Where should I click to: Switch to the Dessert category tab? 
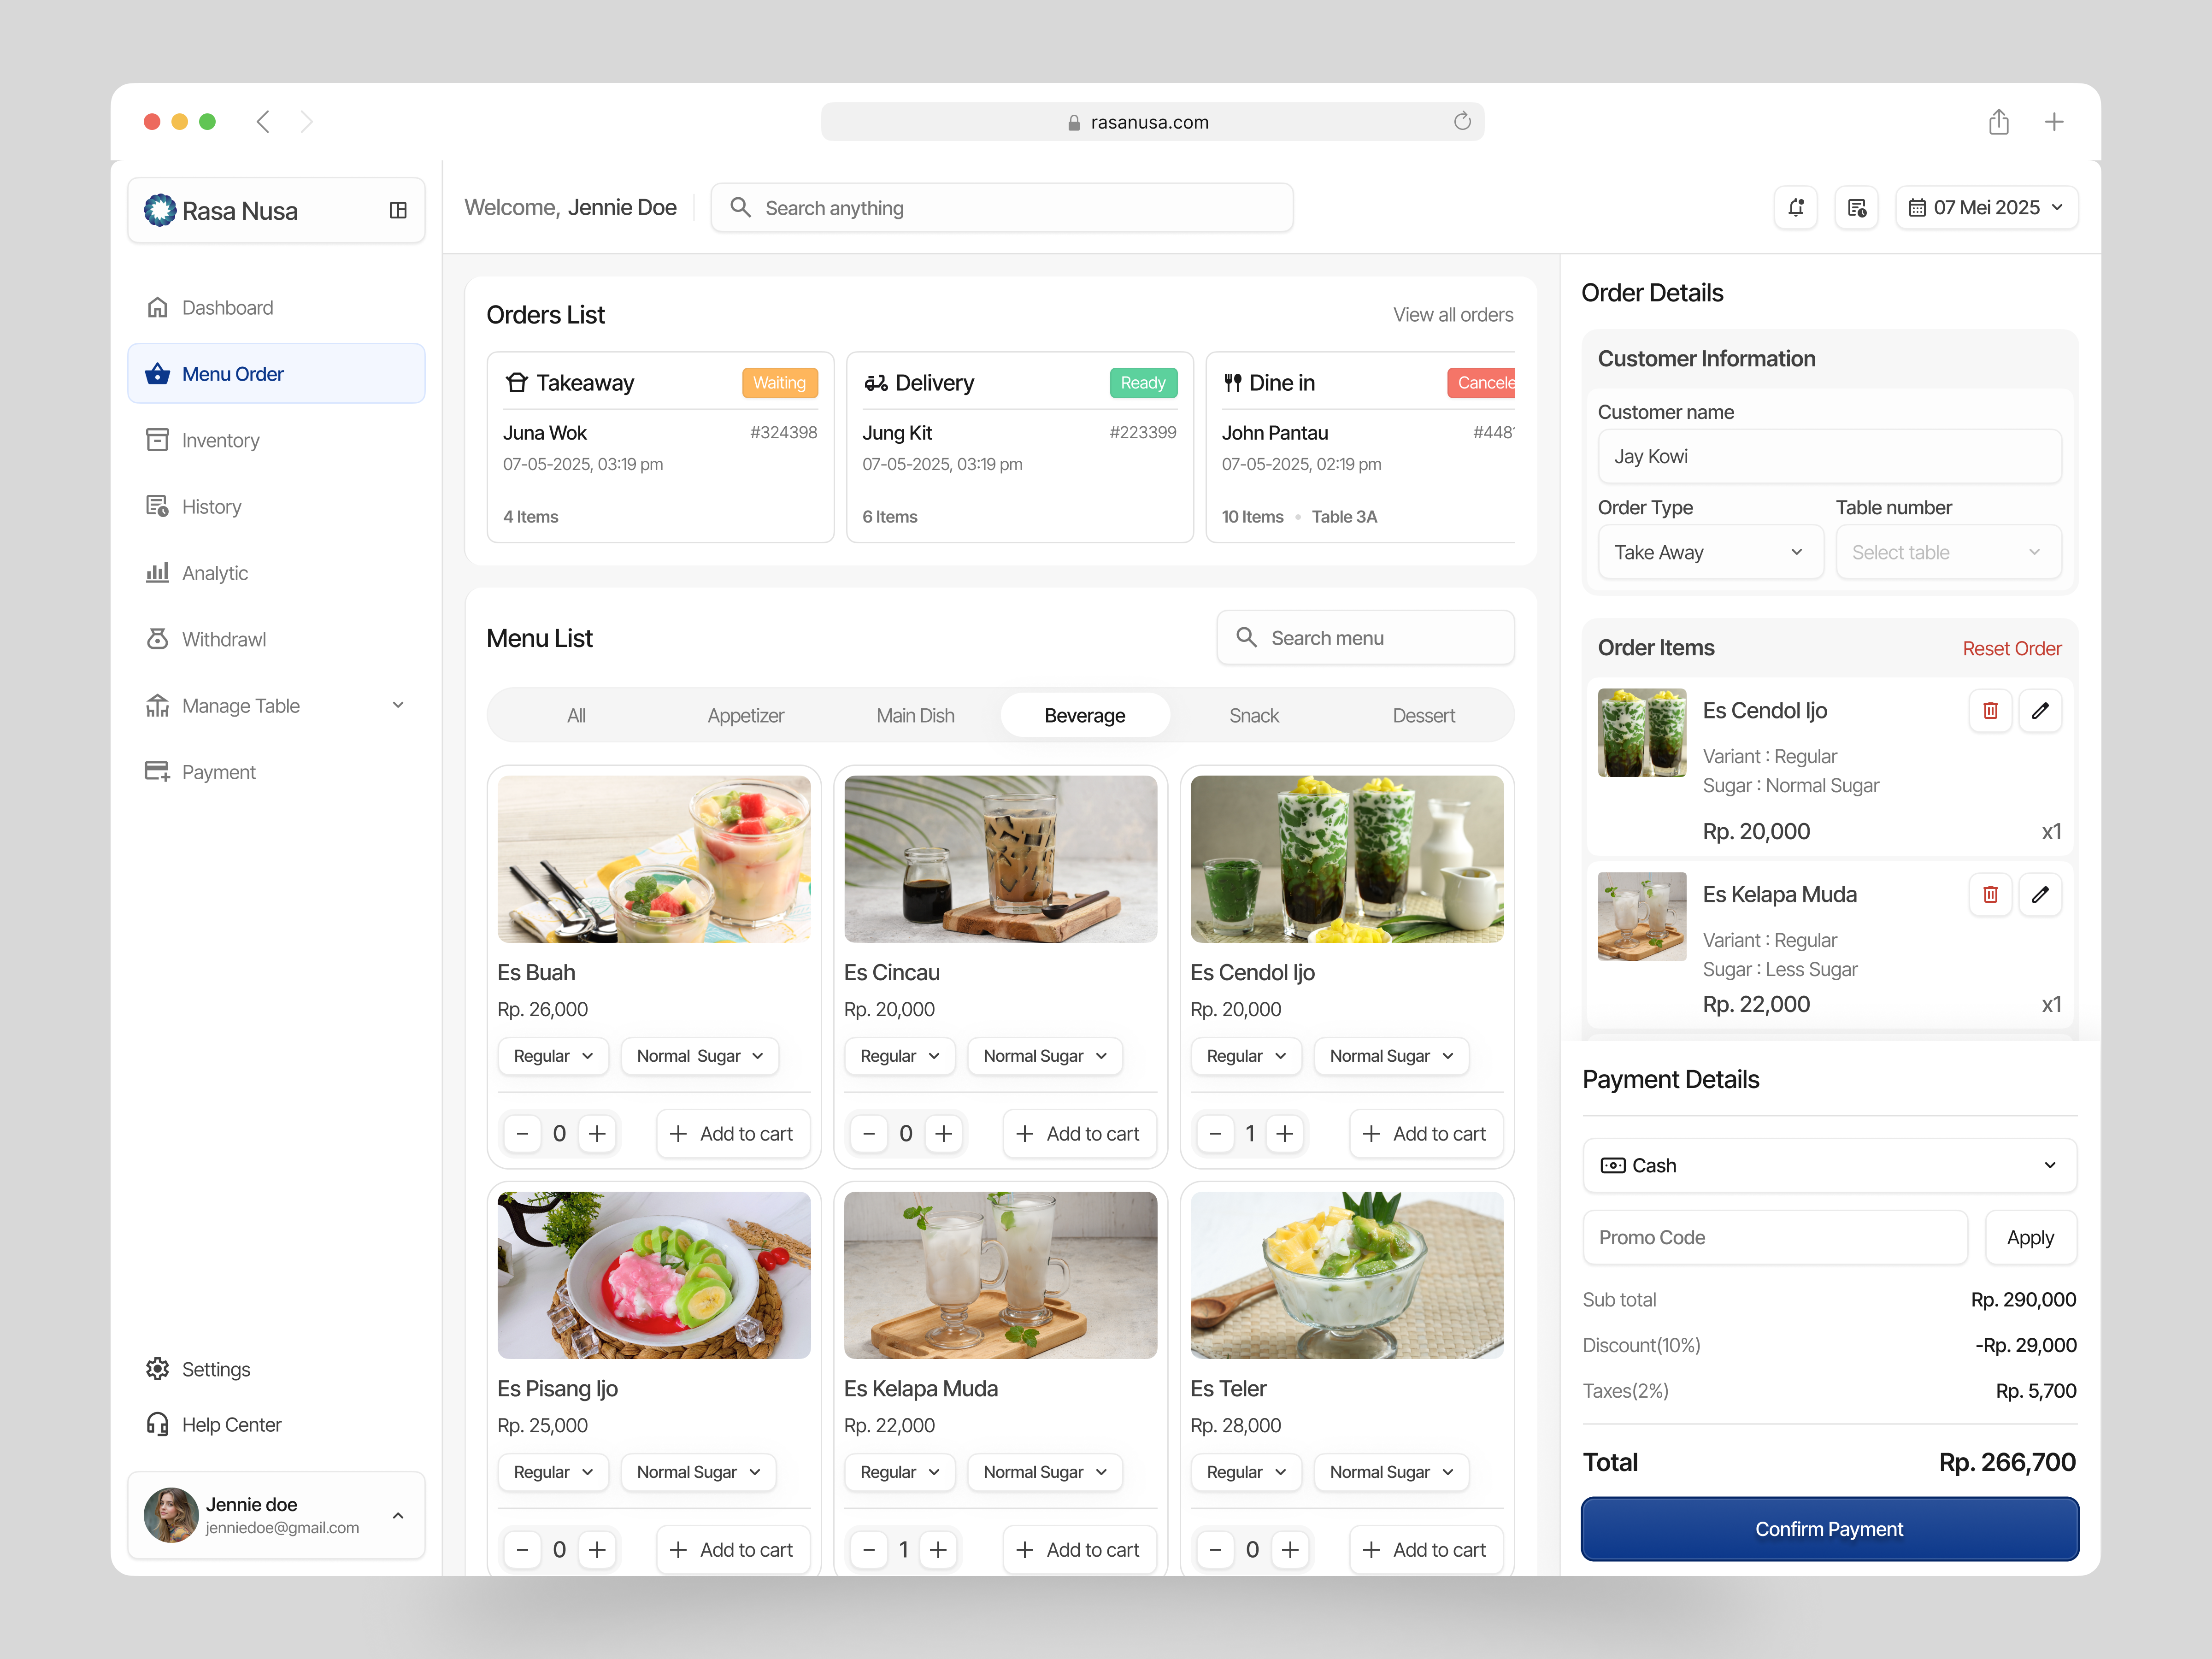1423,715
